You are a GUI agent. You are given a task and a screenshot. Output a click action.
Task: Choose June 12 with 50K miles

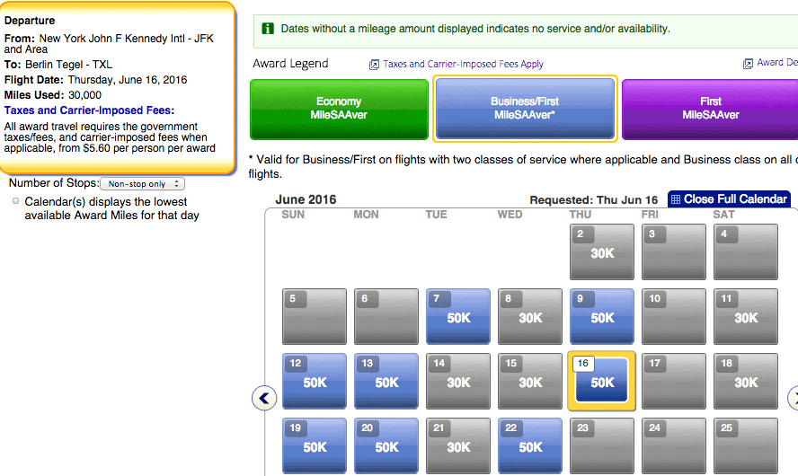[315, 382]
